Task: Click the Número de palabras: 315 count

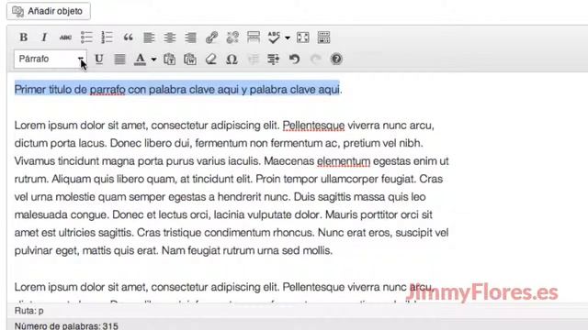Action: [66, 326]
